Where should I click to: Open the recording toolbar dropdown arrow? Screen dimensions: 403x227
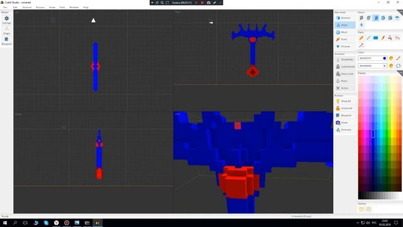pyautogui.click(x=152, y=3)
